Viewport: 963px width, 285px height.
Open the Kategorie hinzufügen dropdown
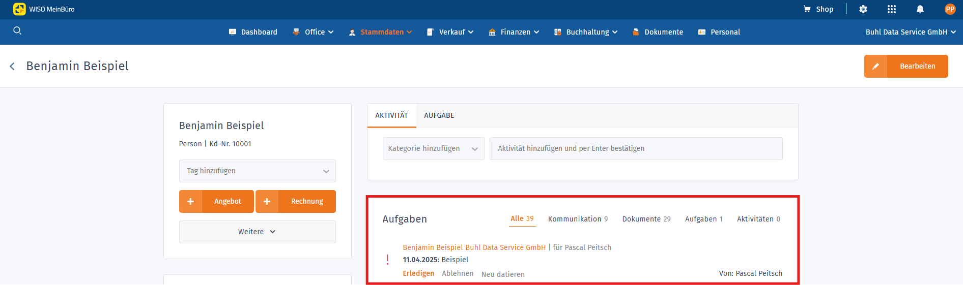pyautogui.click(x=433, y=148)
